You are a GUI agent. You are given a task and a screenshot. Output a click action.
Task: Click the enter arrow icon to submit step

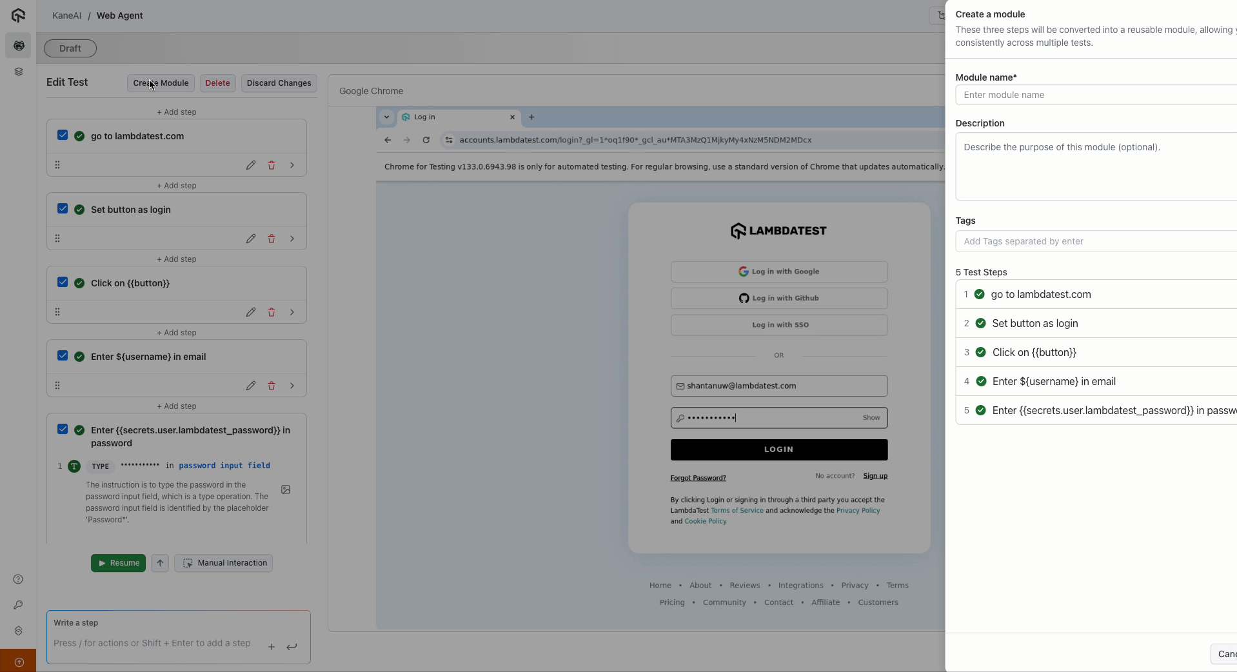292,647
